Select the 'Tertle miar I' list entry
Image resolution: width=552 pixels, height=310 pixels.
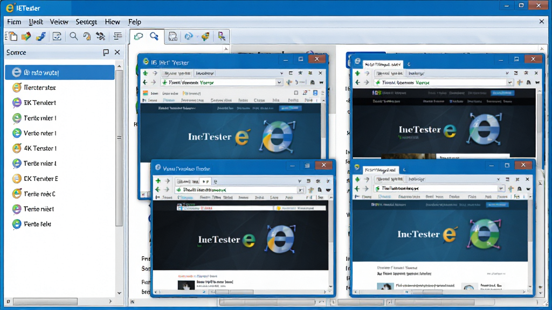60,164
